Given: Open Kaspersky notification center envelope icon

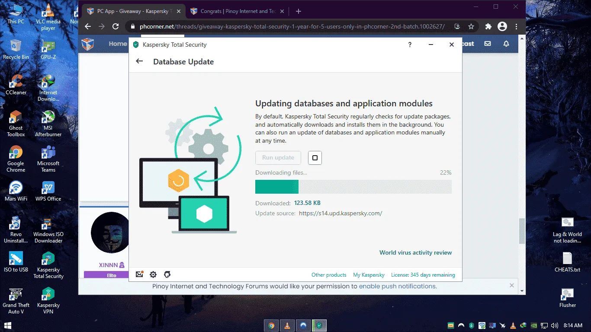Looking at the screenshot, I should tap(139, 275).
